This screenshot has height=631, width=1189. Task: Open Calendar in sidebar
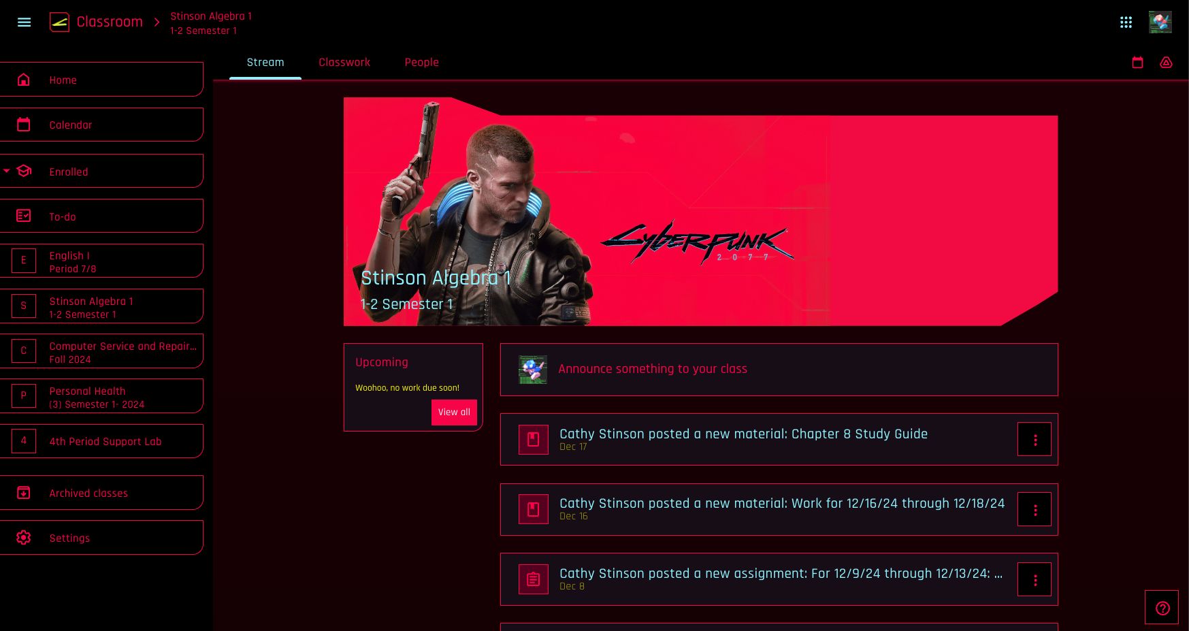pos(101,125)
